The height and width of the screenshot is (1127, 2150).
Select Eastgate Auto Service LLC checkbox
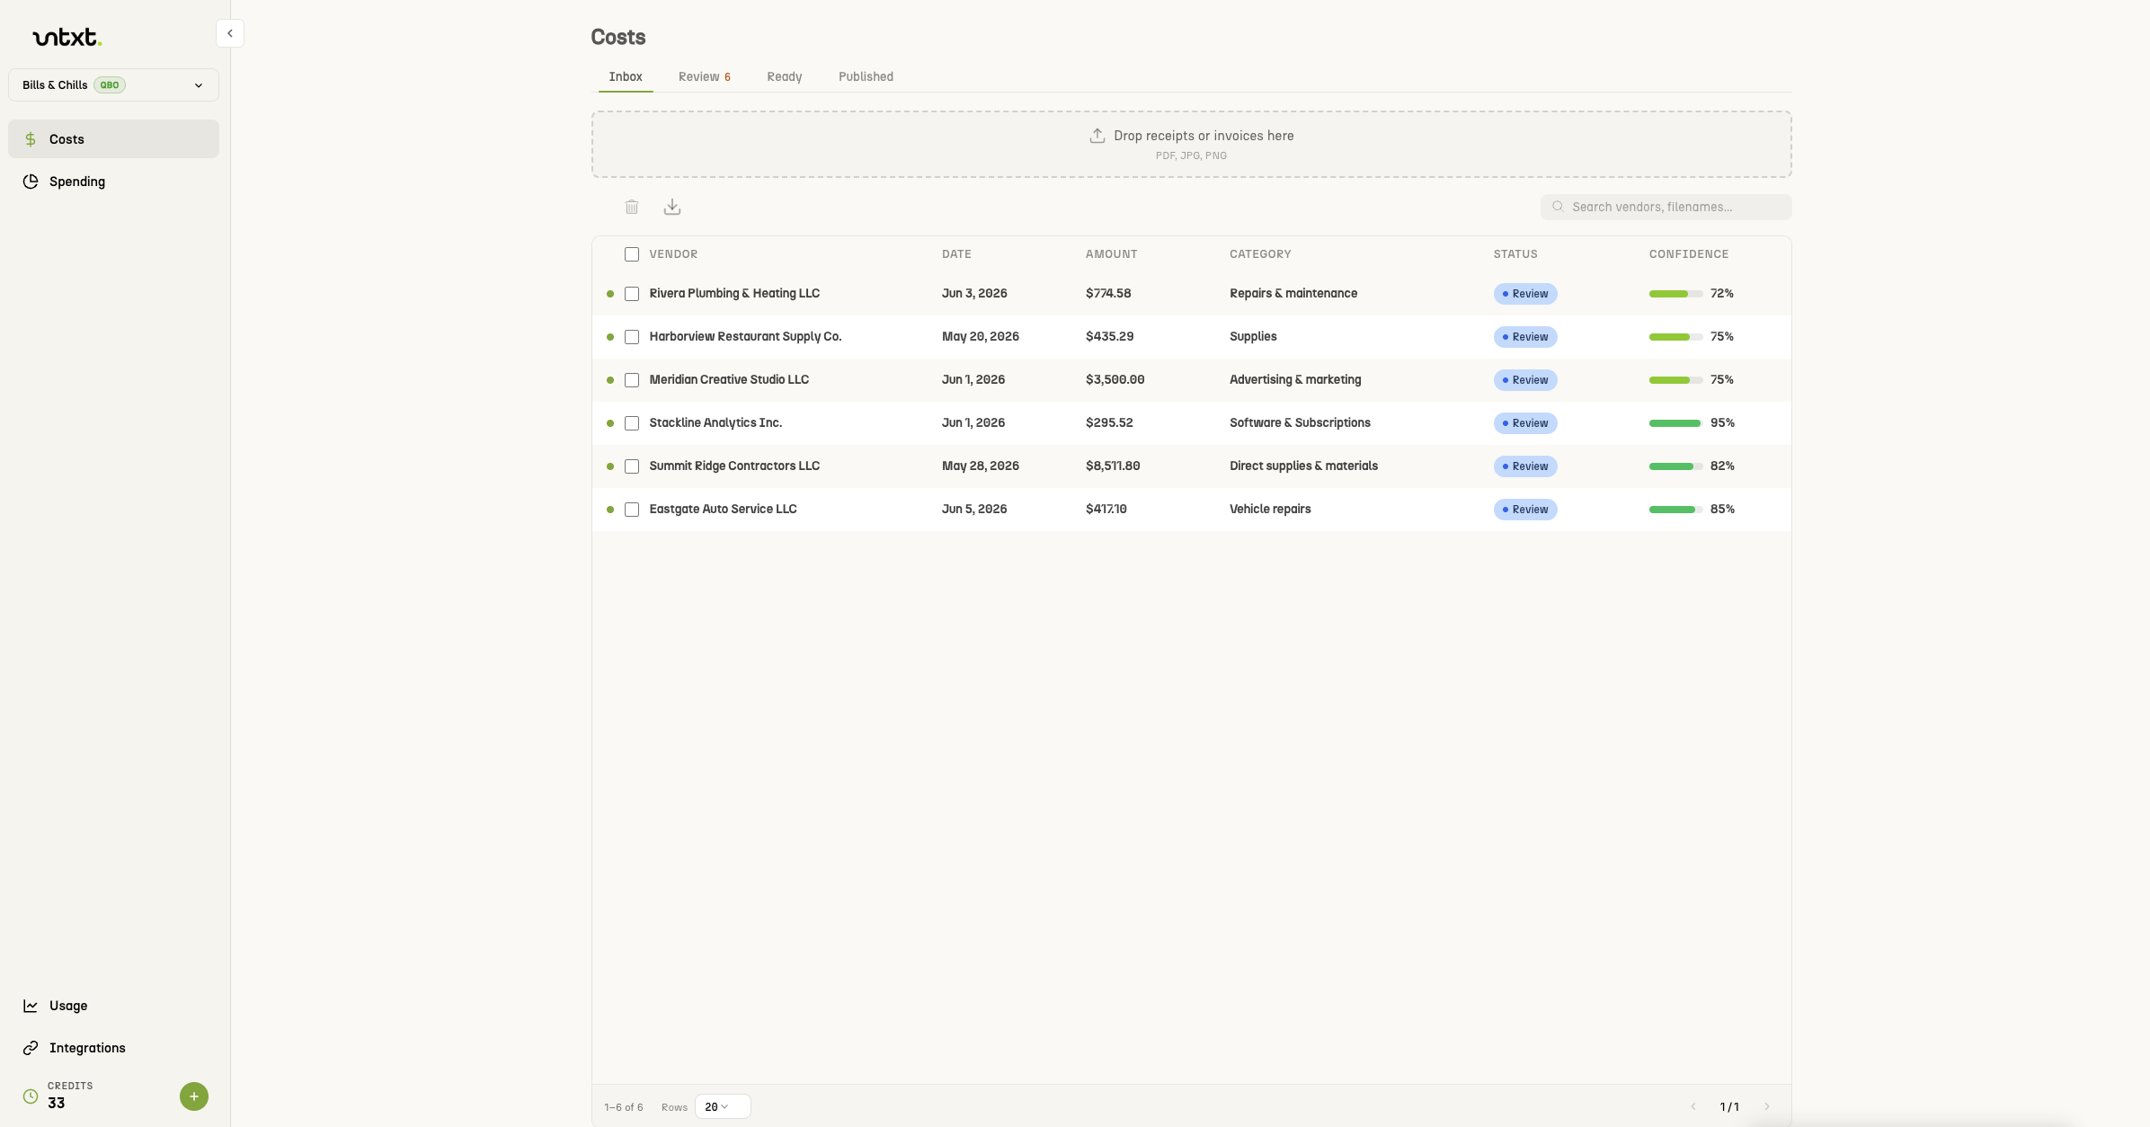(632, 510)
